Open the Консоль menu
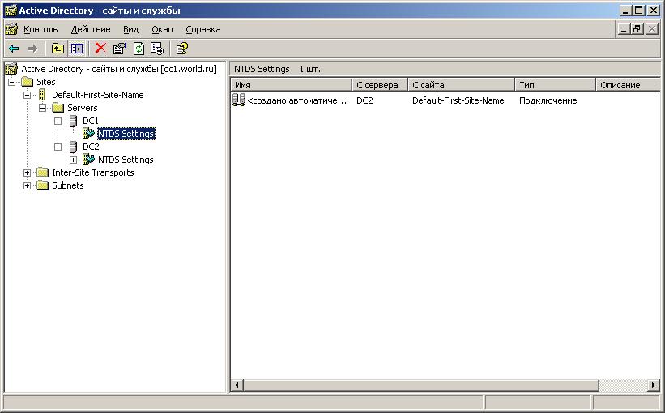The height and width of the screenshot is (413, 665). (40, 29)
